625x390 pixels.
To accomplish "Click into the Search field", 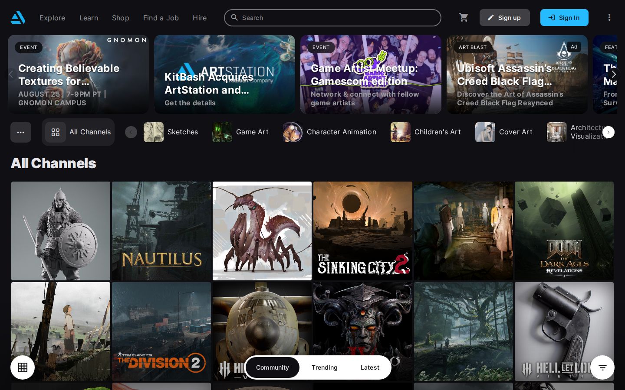I will point(332,18).
